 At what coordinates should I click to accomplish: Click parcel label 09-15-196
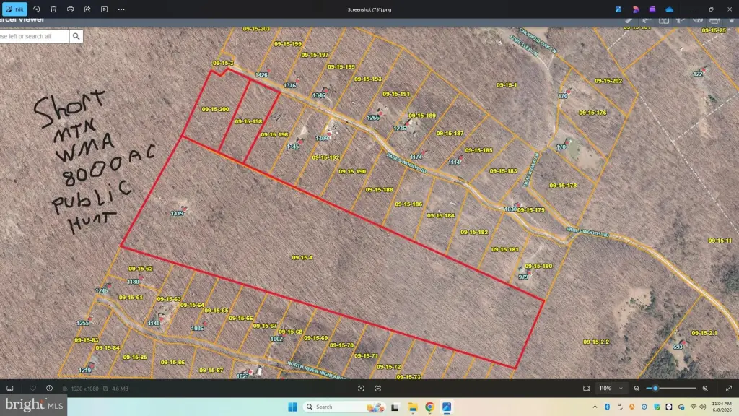pyautogui.click(x=274, y=135)
